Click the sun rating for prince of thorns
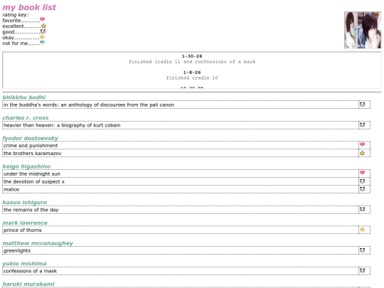The image size is (384, 288). click(x=362, y=230)
